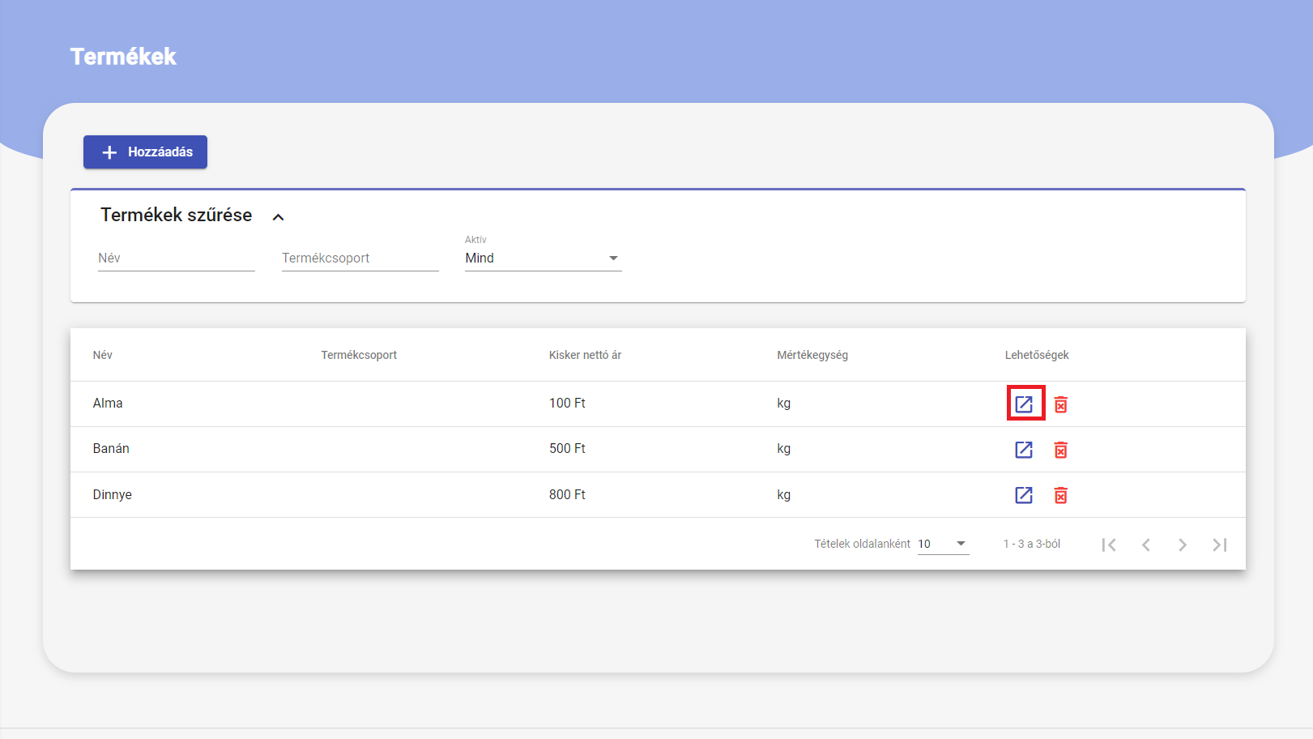
Task: Select the Dinnye product name
Action: (112, 495)
